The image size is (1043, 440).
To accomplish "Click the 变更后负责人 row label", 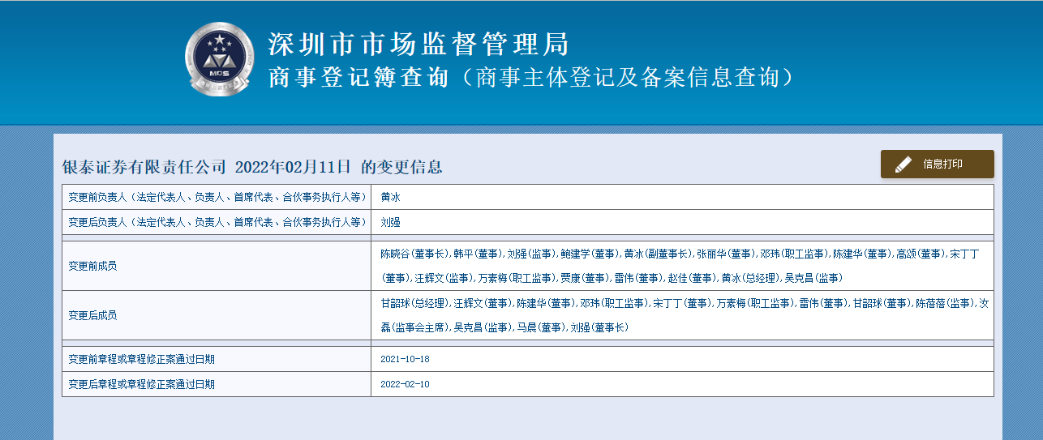I will point(217,222).
